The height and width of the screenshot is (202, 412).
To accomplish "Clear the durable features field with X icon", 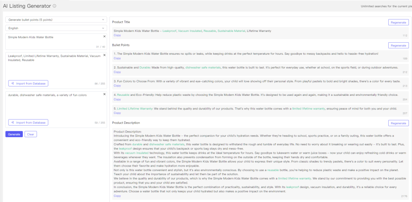I will 104,94.
